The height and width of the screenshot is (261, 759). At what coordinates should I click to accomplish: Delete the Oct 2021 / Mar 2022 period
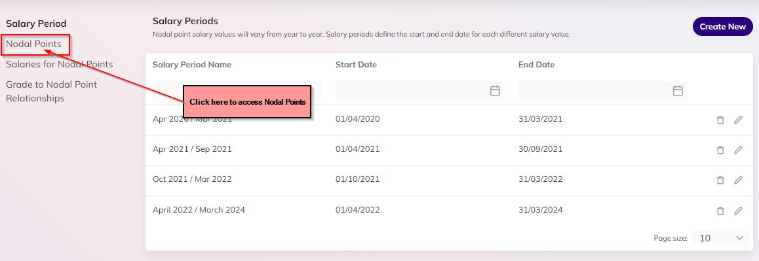point(720,181)
